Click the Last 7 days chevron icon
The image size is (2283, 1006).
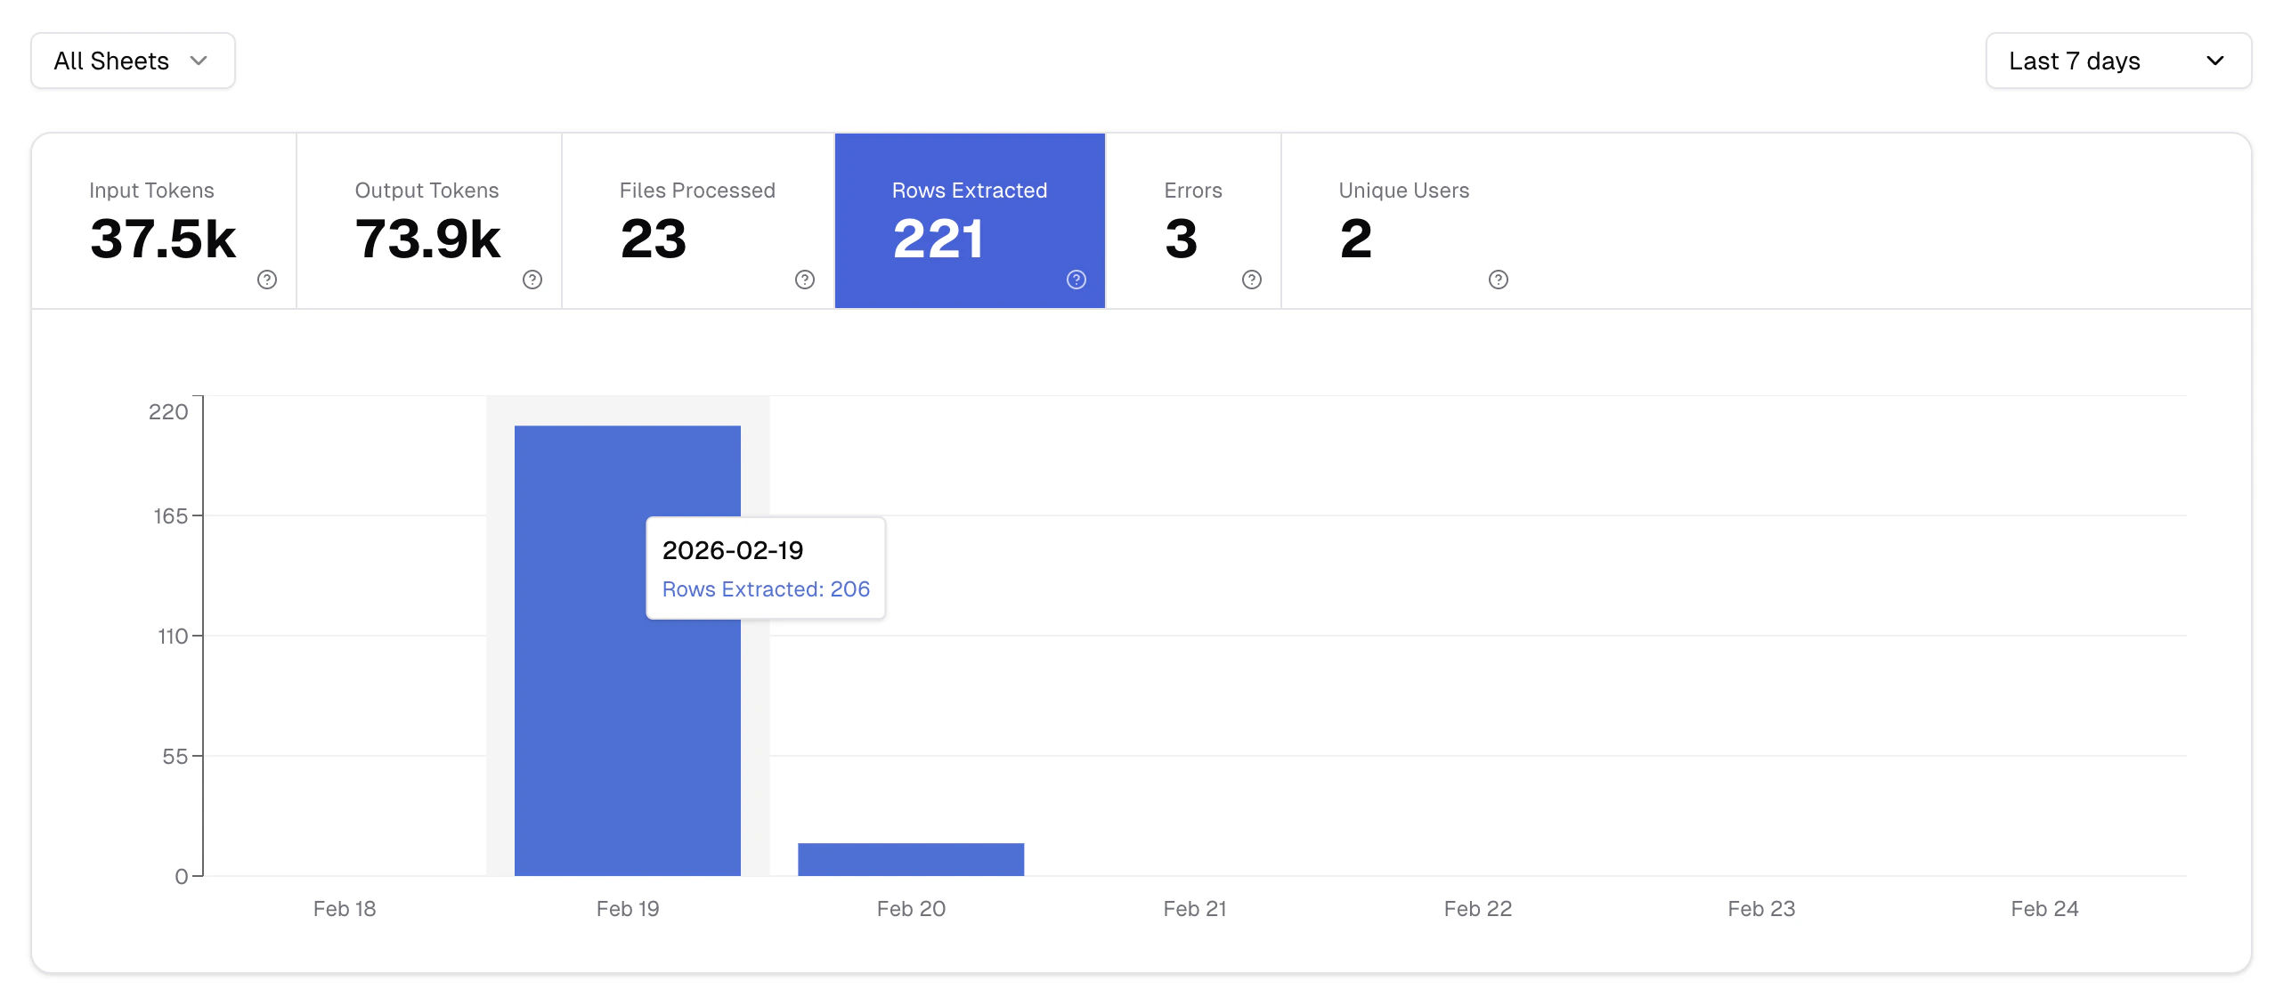(x=2216, y=61)
